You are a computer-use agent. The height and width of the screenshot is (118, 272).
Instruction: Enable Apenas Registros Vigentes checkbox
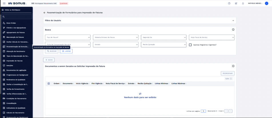(x=190, y=45)
